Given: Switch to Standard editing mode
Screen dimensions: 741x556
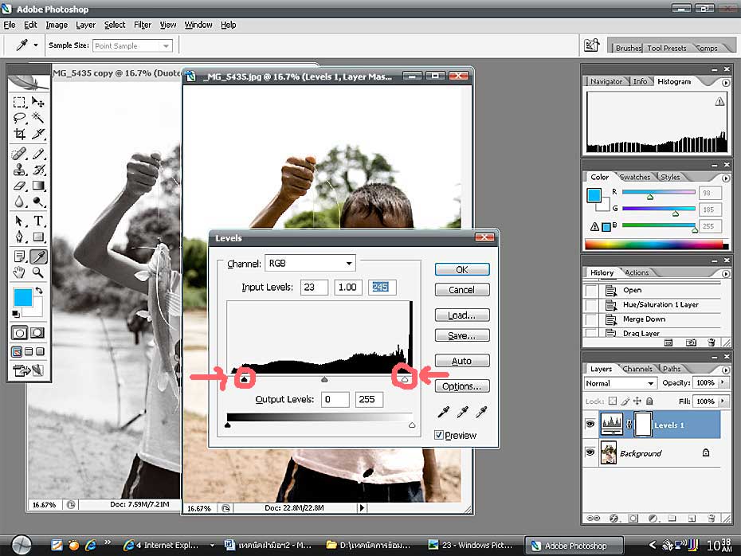Looking at the screenshot, I should pos(19,333).
